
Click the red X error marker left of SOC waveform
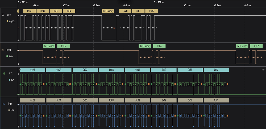click(18, 28)
